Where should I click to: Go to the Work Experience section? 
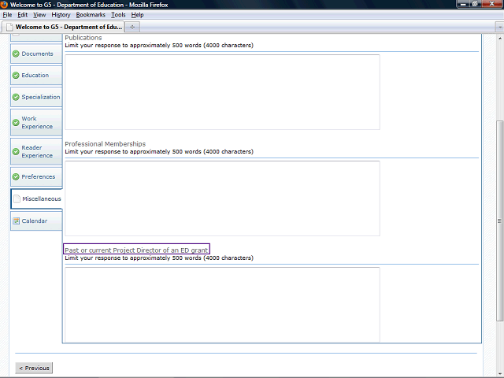(36, 123)
